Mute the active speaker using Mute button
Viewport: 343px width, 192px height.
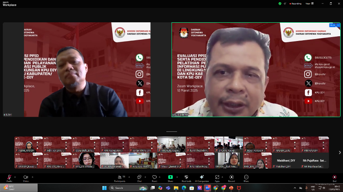(332, 25)
